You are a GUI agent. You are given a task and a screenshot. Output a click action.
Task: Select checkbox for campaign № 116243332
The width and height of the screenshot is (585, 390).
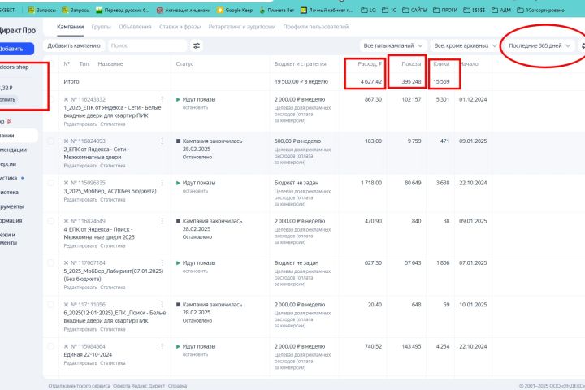click(50, 99)
